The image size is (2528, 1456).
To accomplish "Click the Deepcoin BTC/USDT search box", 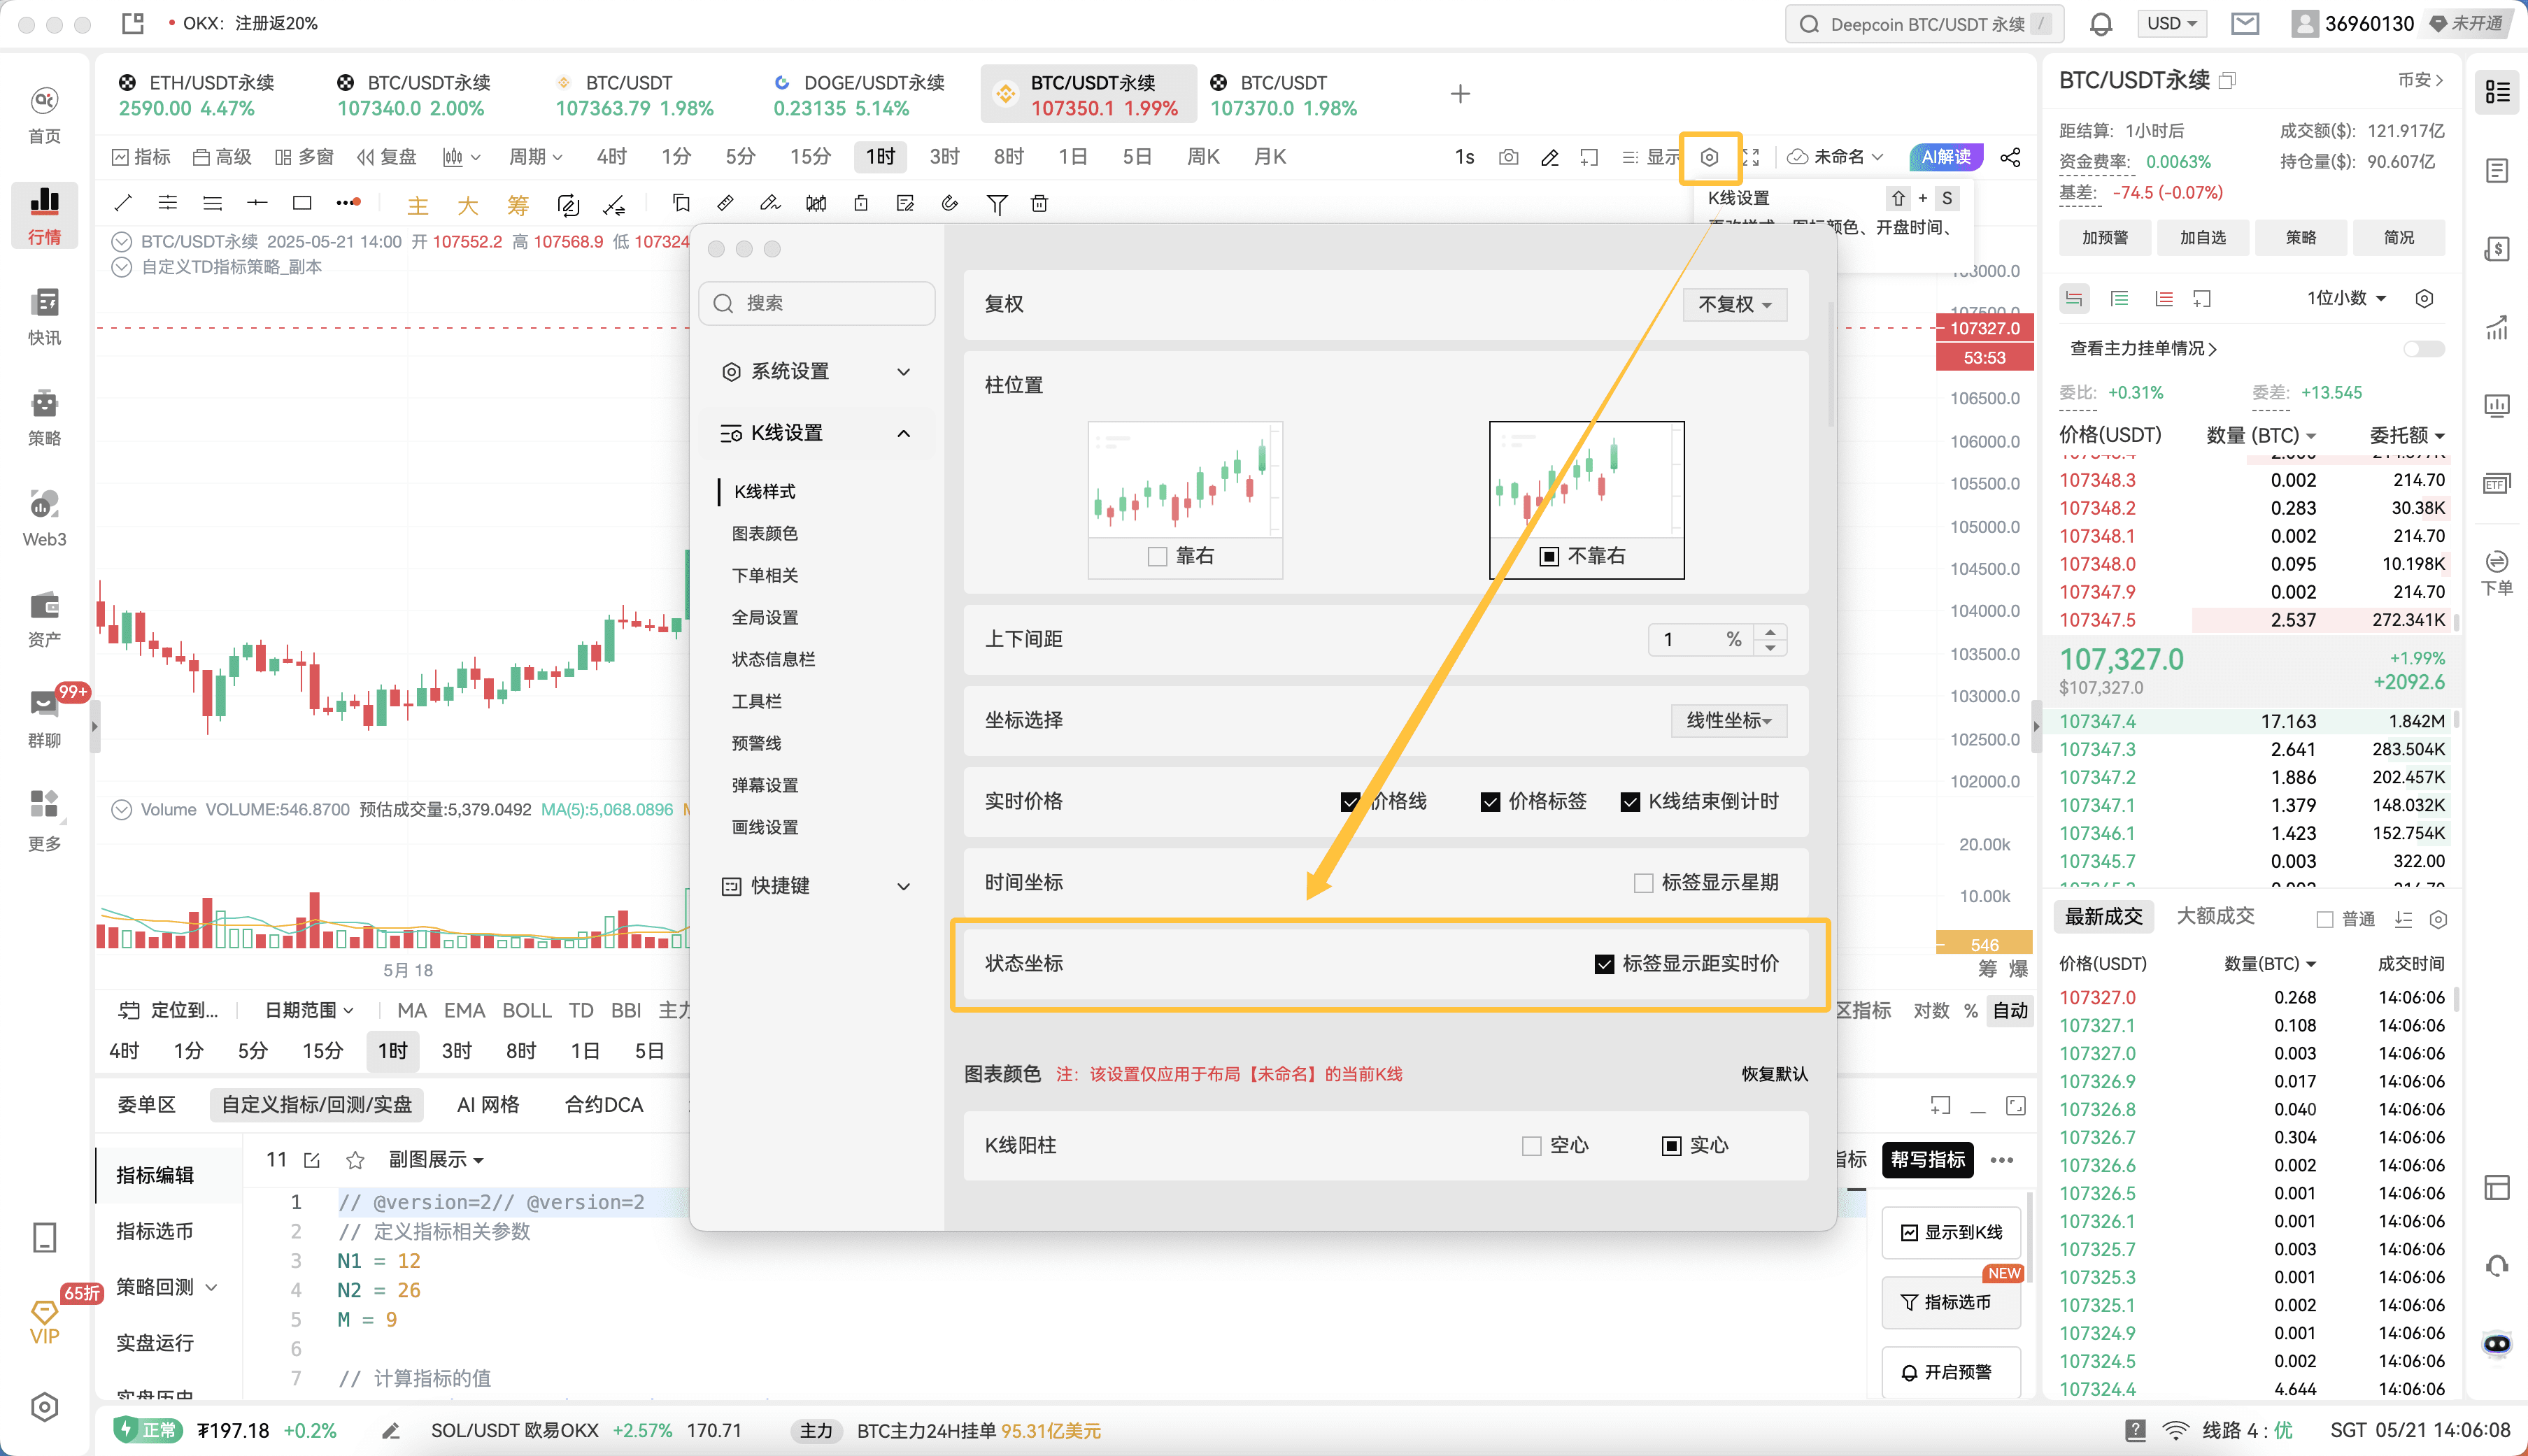I will [1924, 24].
